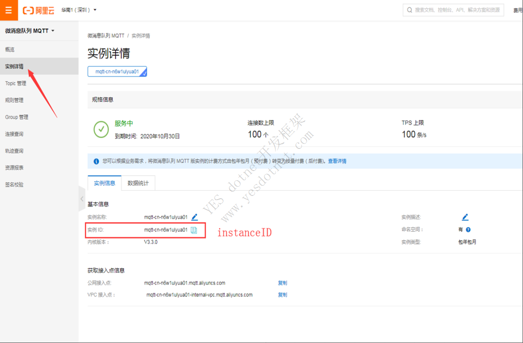Expand the 微消息队列 MQTT product dropdown
The image size is (523, 343).
(x=29, y=31)
